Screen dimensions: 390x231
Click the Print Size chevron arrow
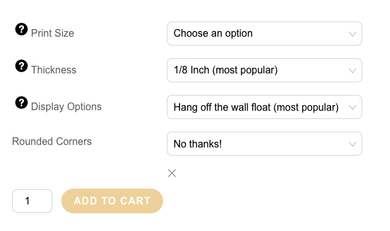point(353,34)
